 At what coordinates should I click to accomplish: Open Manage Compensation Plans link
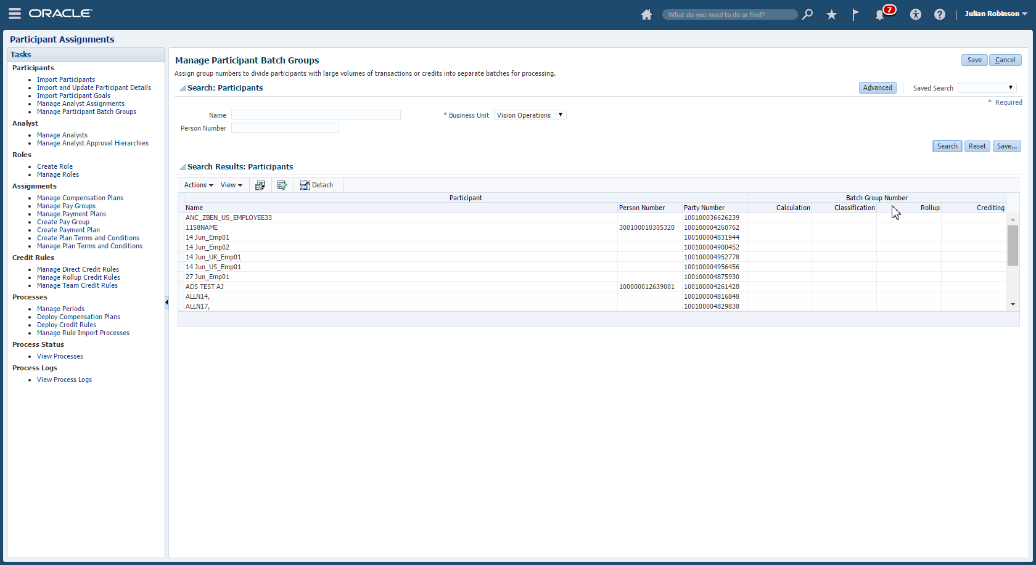tap(80, 198)
